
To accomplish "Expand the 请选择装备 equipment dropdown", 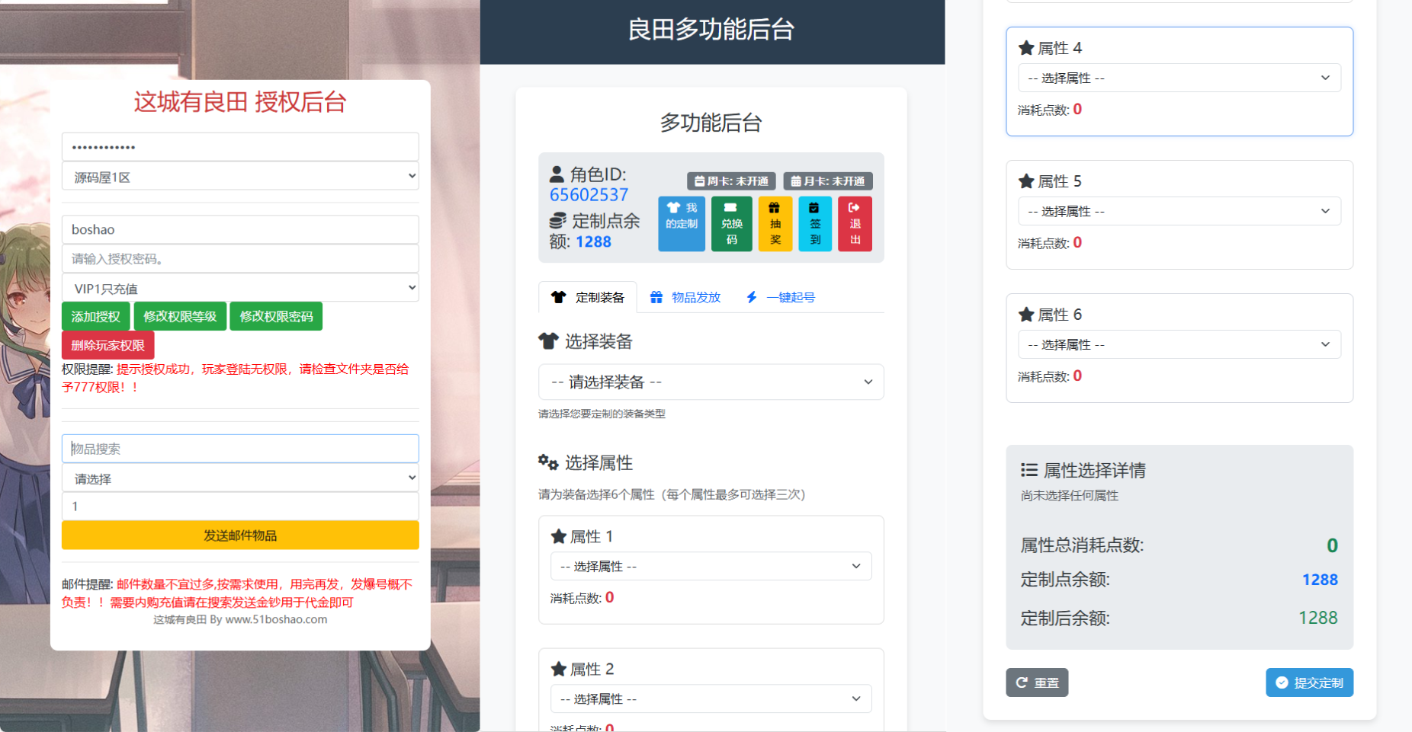I will coord(711,382).
